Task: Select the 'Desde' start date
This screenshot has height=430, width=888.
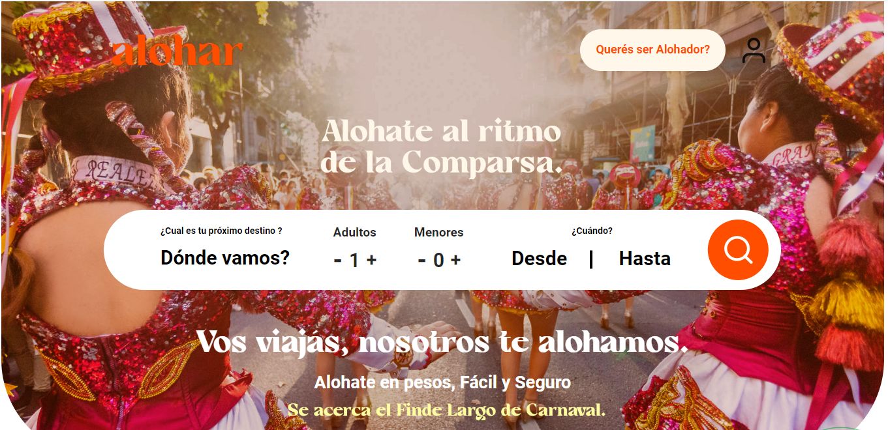Action: [539, 259]
